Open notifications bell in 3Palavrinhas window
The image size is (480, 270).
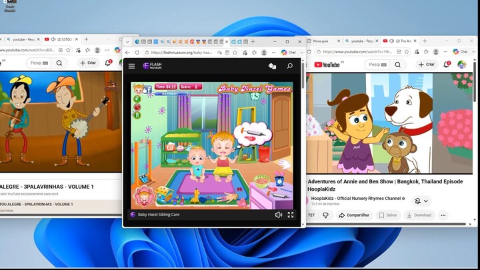[x=108, y=63]
